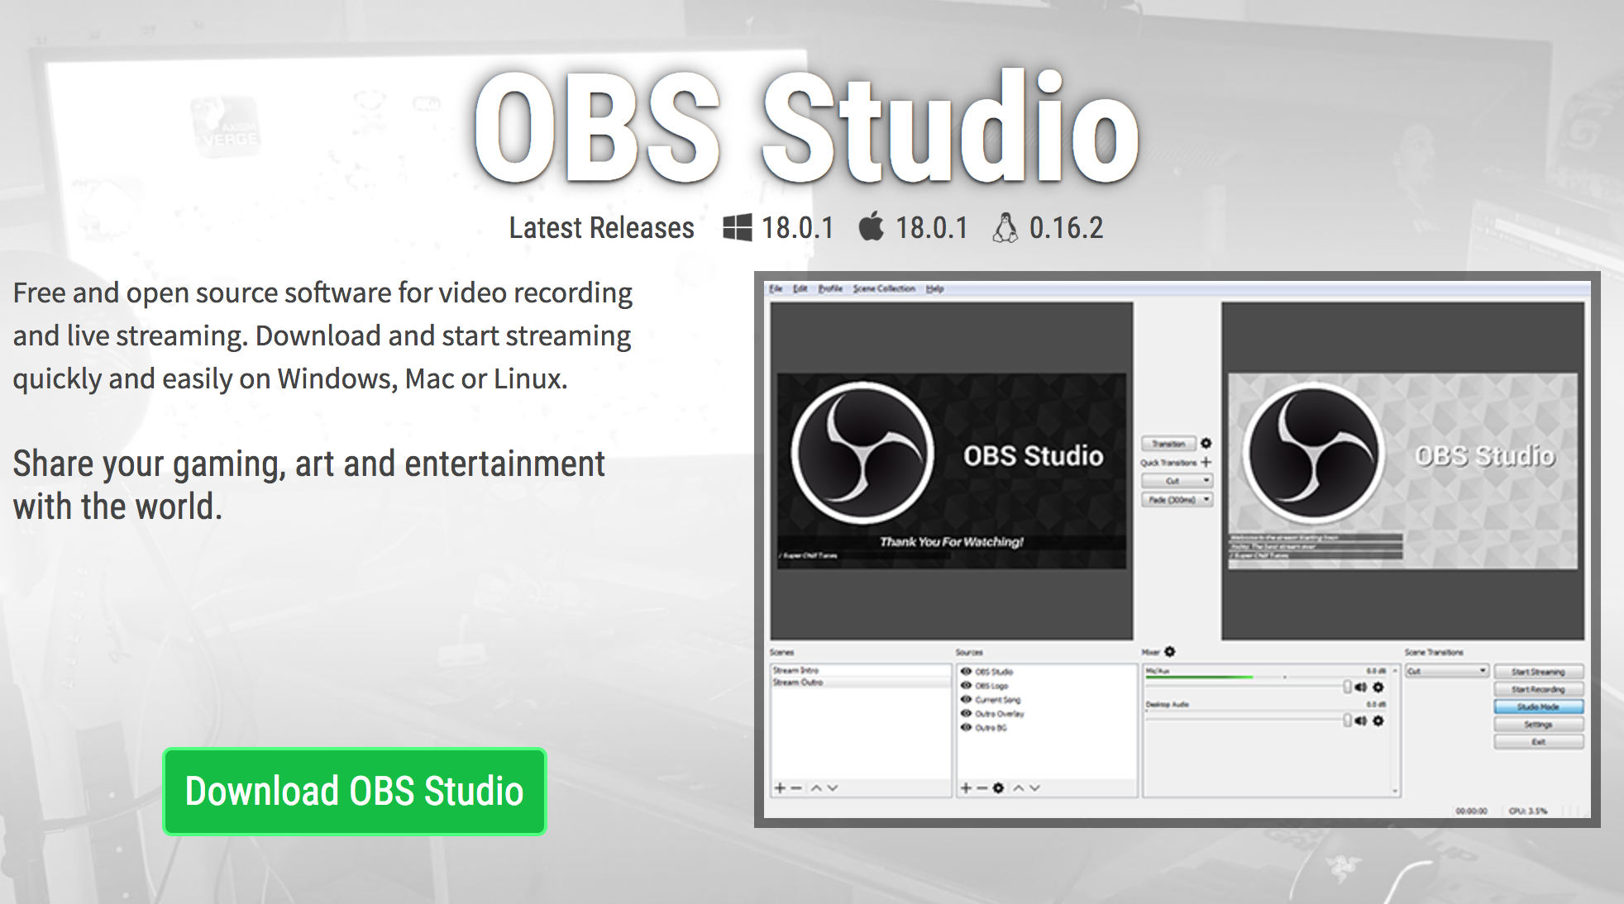Click the Windows logo icon beside 18.0.1
Viewport: 1624px width, 904px height.
(x=737, y=227)
